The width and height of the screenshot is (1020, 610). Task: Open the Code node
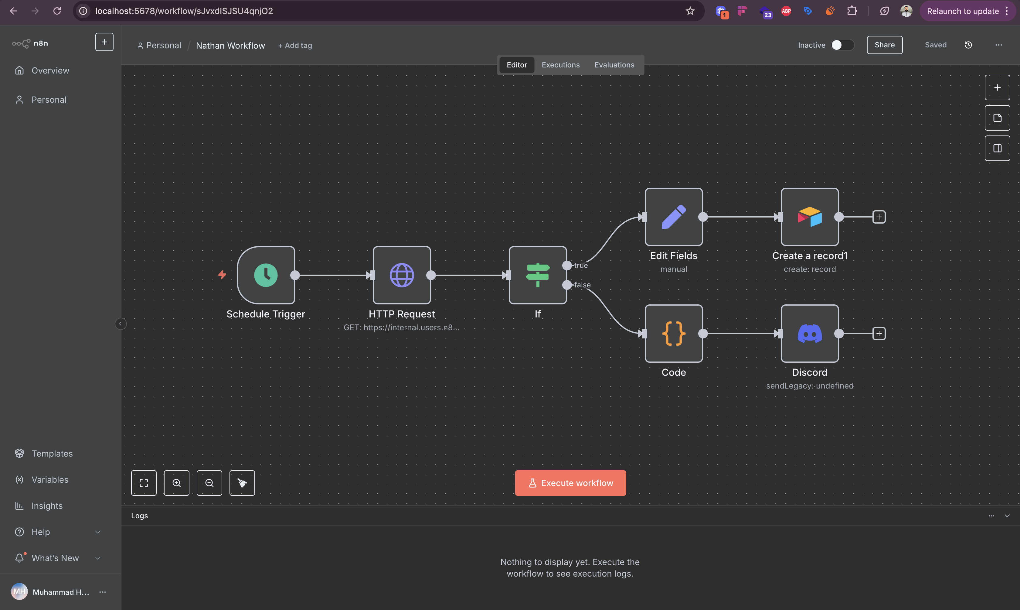tap(673, 333)
